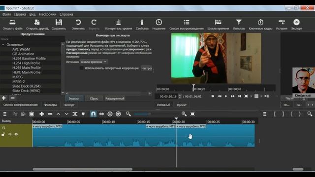Open Источник Шкала времени dropdown

(x=94, y=62)
